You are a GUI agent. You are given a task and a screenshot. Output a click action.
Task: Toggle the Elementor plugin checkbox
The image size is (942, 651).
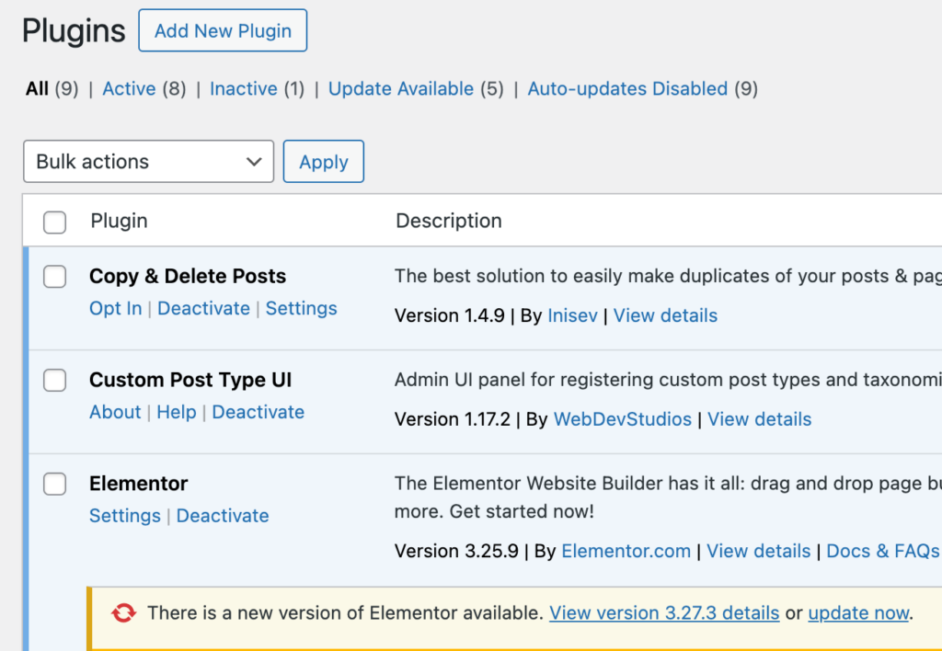[x=55, y=485]
